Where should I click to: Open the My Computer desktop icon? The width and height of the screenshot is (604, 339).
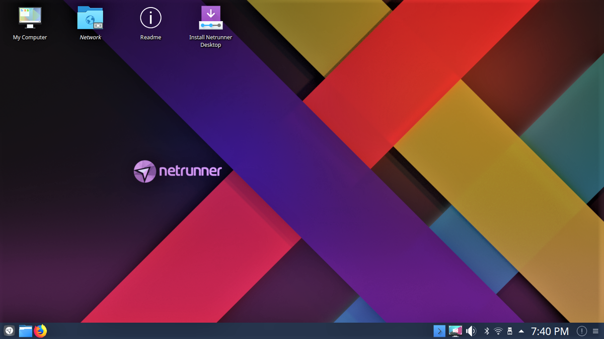pyautogui.click(x=30, y=18)
